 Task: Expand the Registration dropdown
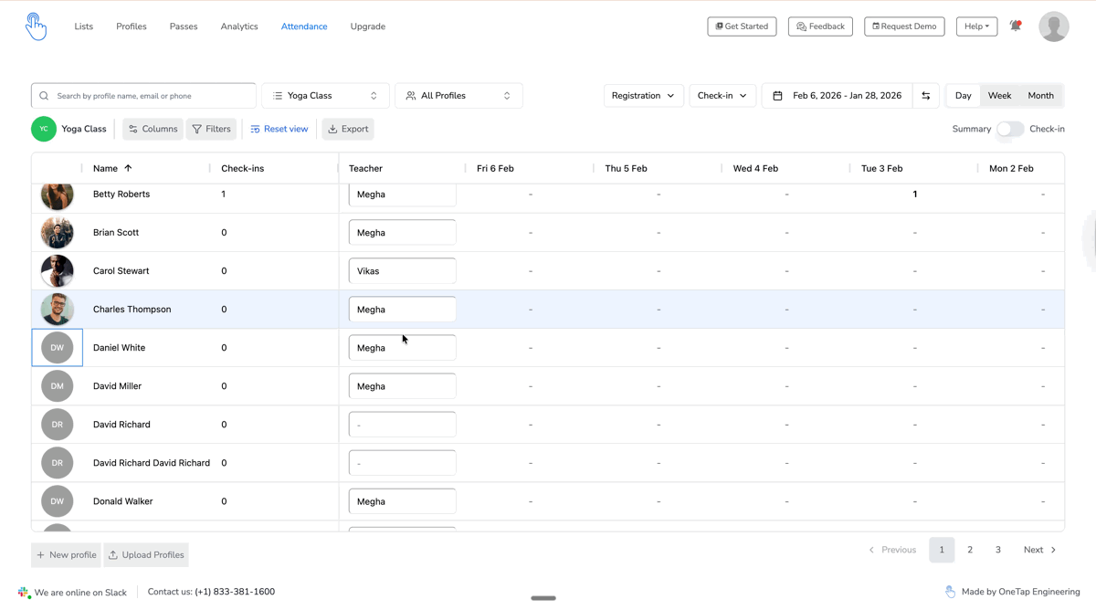[643, 96]
